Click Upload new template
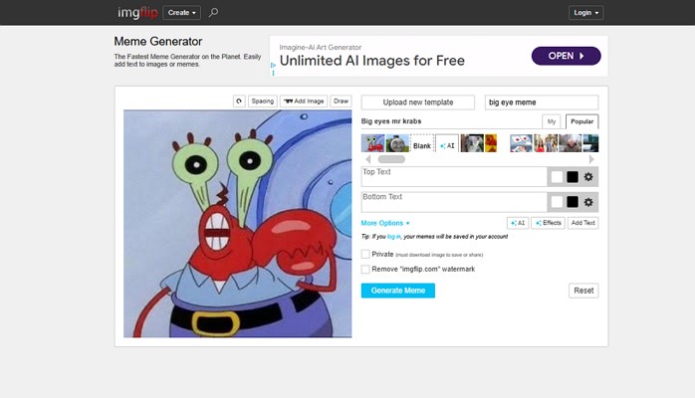 click(x=418, y=102)
